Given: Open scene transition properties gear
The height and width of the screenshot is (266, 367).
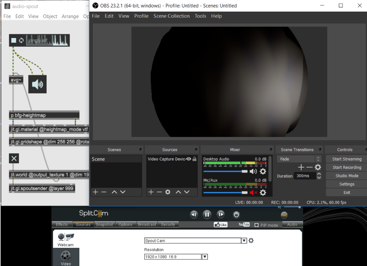Looking at the screenshot, I should point(318,167).
